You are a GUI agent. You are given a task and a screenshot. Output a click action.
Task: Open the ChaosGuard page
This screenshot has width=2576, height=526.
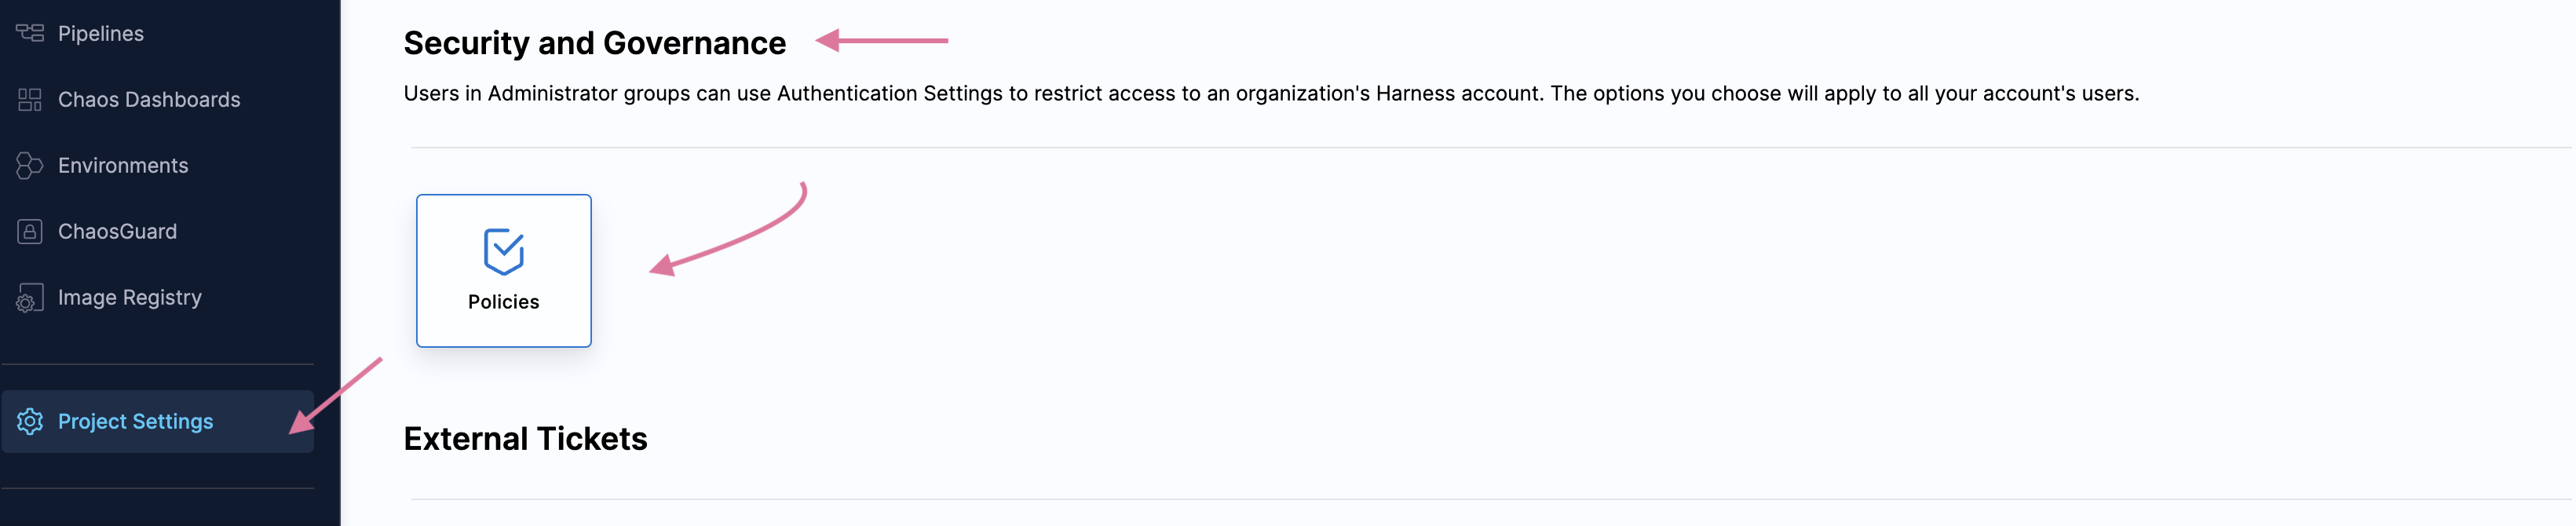[117, 231]
